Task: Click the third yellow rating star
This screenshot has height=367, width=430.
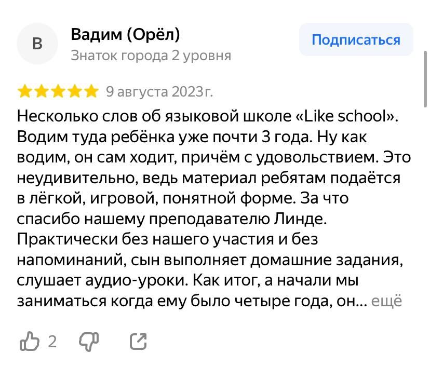Action: (x=58, y=91)
